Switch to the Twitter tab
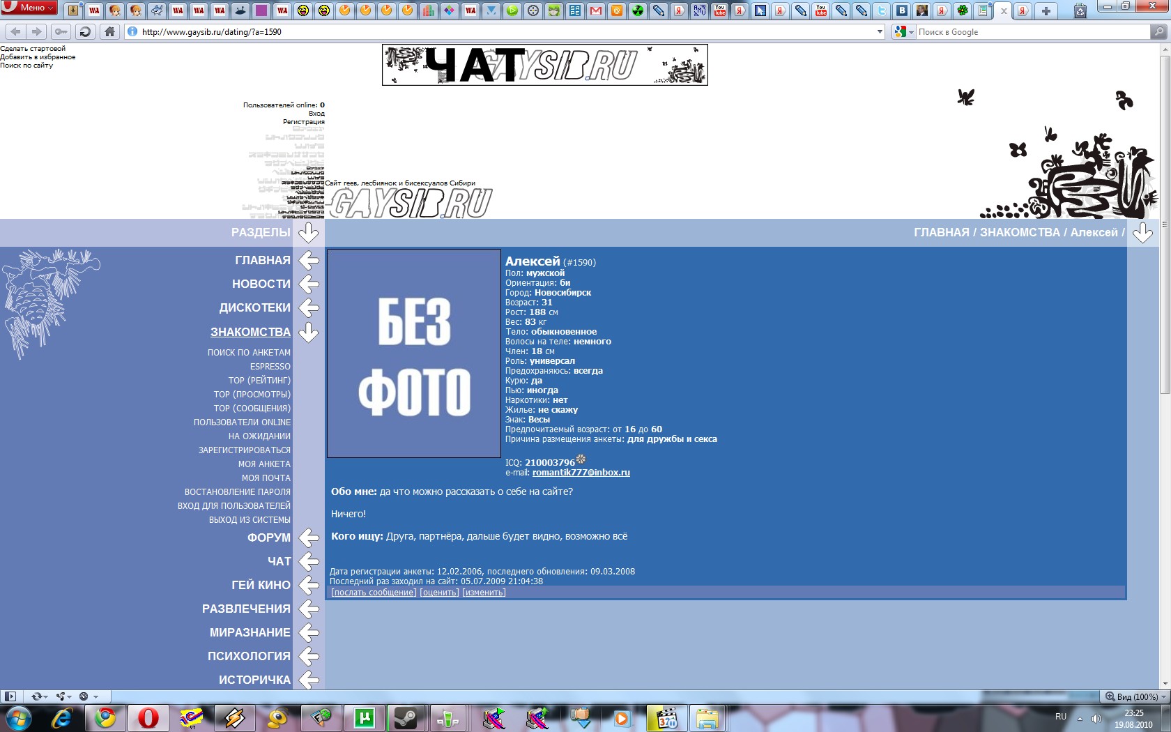The image size is (1171, 732). click(x=882, y=10)
